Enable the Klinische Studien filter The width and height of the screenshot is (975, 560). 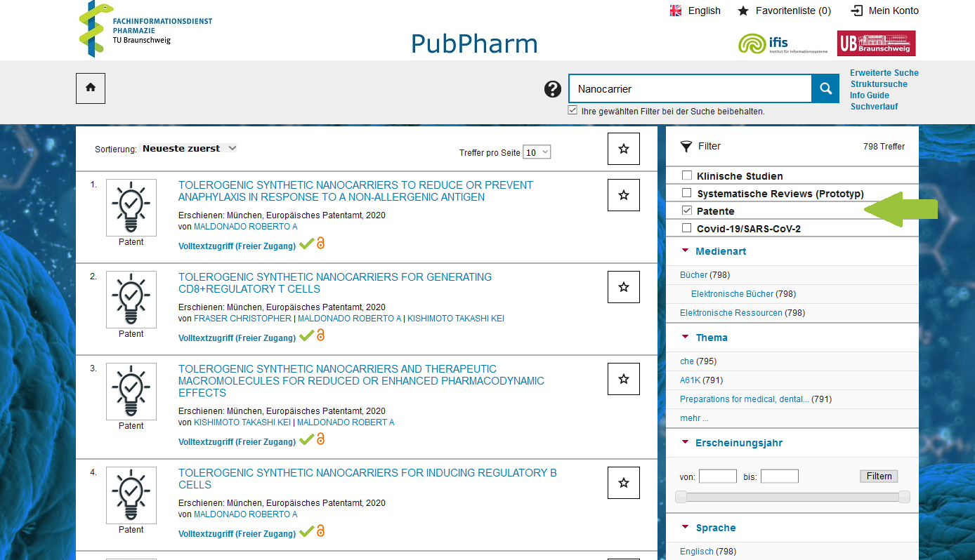tap(687, 175)
